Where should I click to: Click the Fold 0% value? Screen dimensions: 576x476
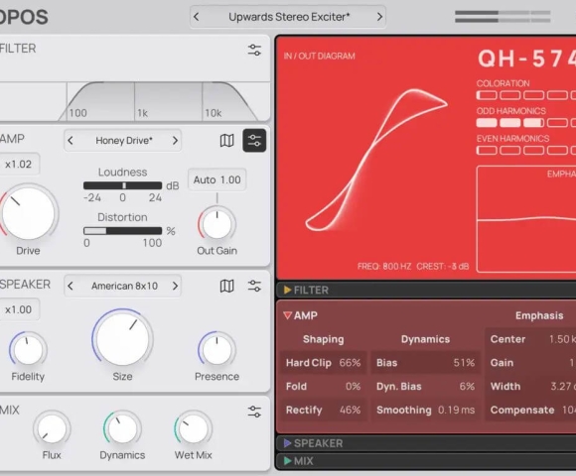(x=353, y=386)
